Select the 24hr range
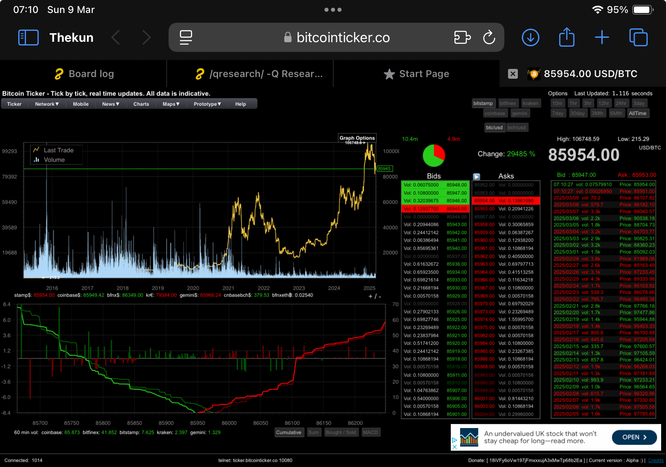Screen dimensions: 666x467 [x=621, y=103]
